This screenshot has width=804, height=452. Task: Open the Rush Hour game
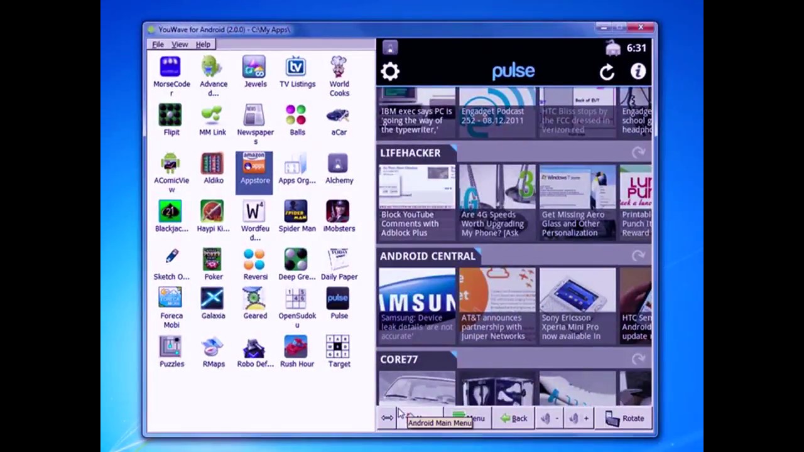click(x=296, y=347)
